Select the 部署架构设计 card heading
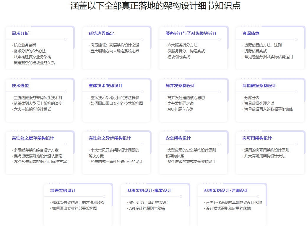The image size is (307, 226). [63, 190]
